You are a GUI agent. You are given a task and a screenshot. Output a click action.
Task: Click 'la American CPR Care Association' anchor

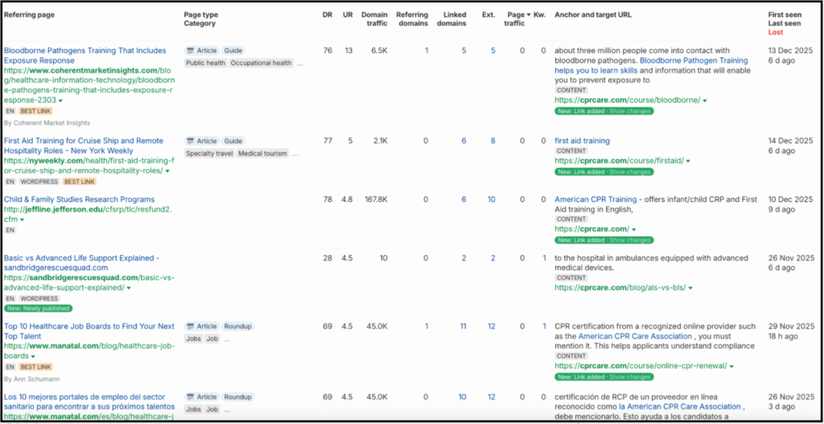[x=680, y=406]
